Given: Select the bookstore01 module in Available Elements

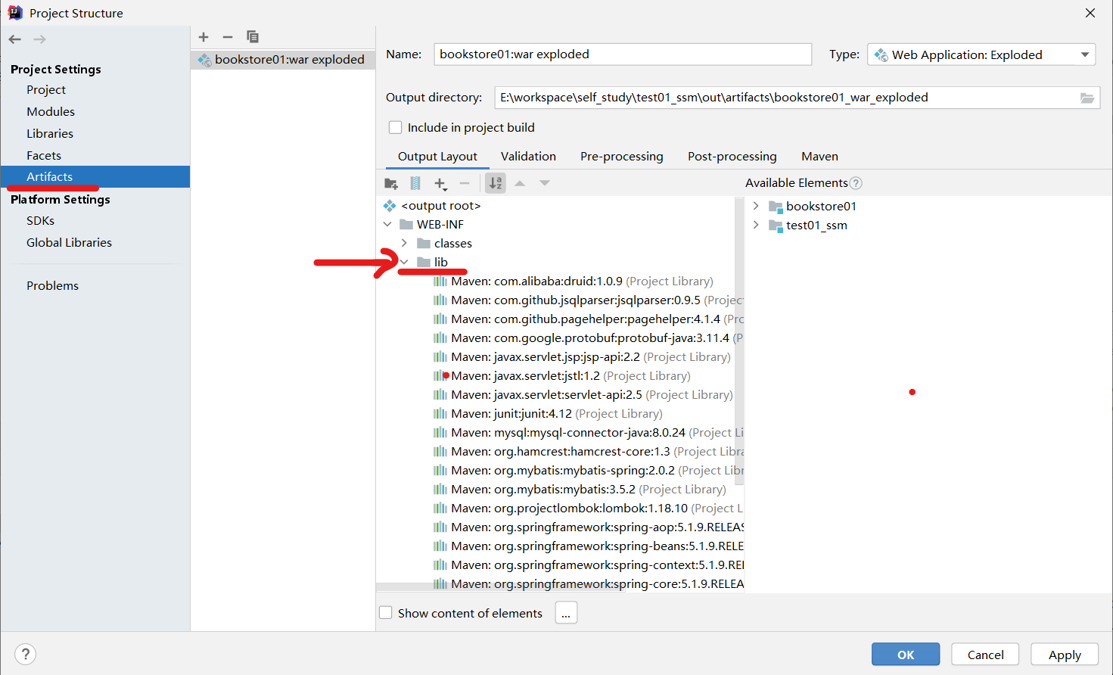Looking at the screenshot, I should tap(813, 207).
